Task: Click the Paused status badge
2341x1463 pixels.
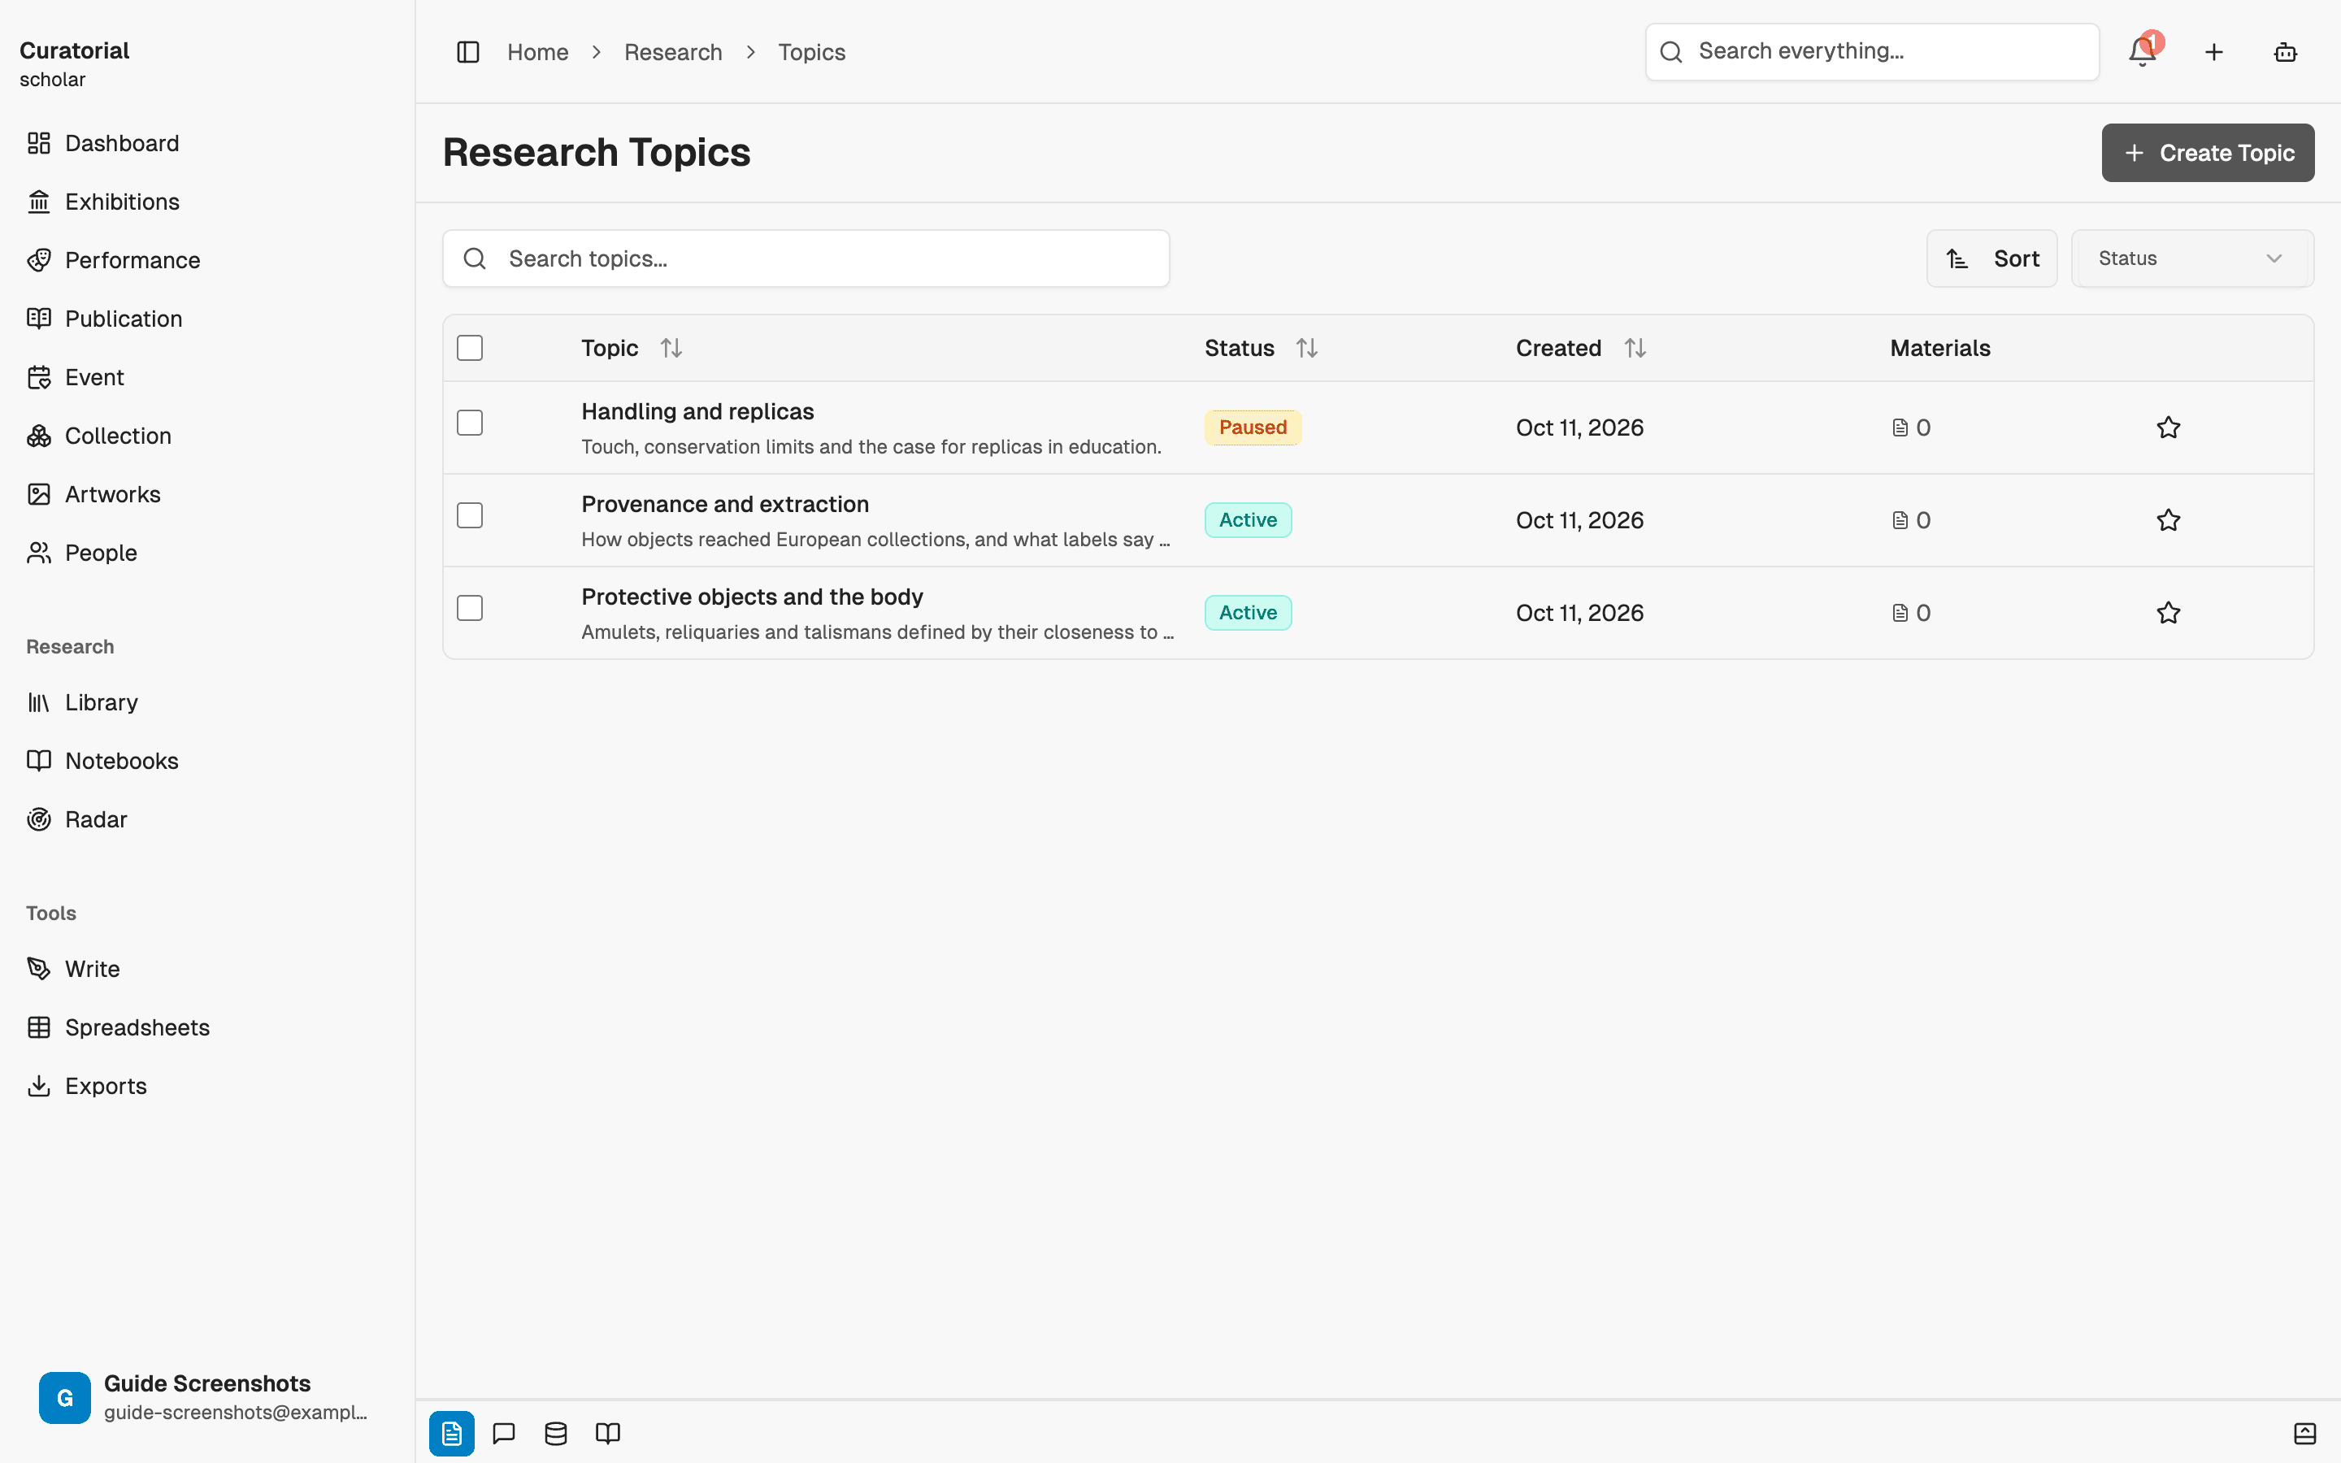Action: [x=1252, y=428]
